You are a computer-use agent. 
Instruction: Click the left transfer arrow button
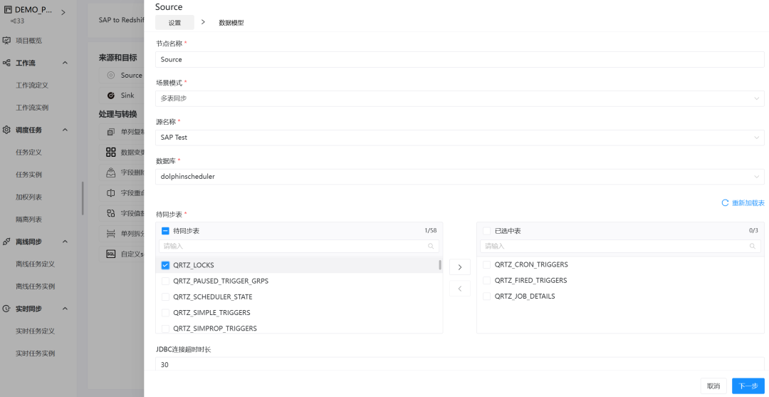point(459,289)
